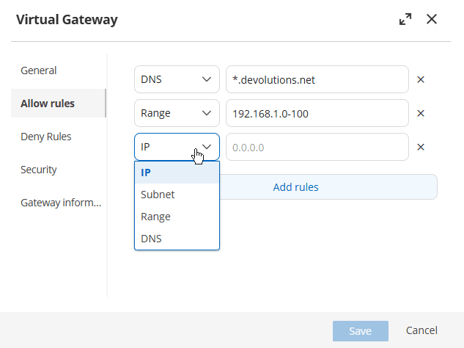Expand the Virtual Gateway dialog to fullscreen
This screenshot has width=464, height=348.
pos(405,20)
